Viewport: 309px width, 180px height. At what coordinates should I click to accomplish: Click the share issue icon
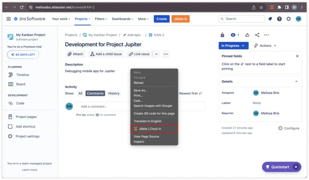coord(257,35)
